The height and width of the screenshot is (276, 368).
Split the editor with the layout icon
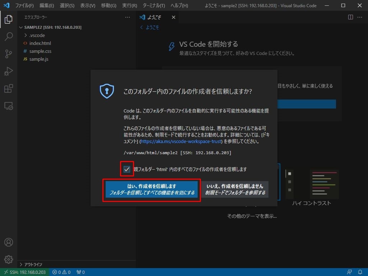(x=350, y=17)
